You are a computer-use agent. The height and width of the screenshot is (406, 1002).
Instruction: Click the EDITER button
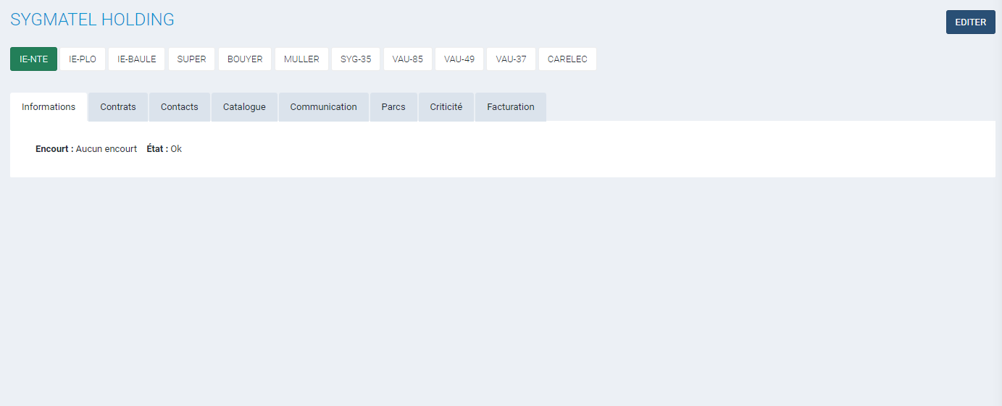coord(970,22)
